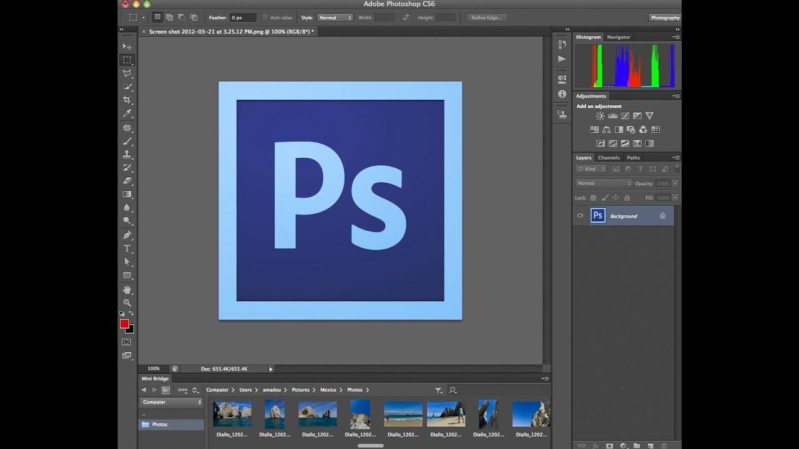
Task: Select the Type tool
Action: 127,248
